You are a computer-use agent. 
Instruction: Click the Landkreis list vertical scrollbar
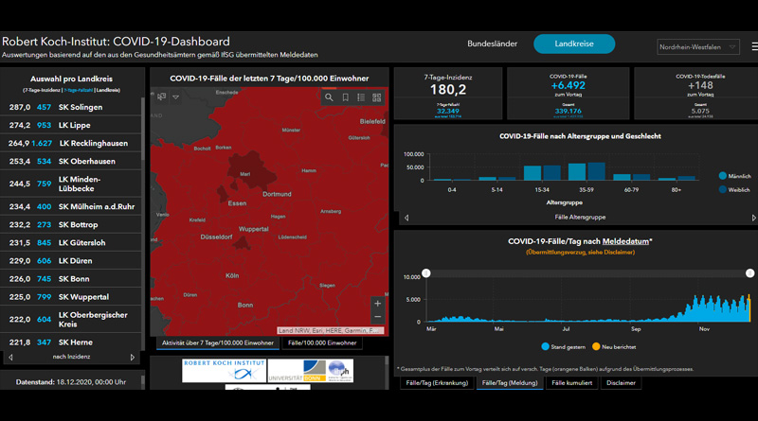pos(143,129)
